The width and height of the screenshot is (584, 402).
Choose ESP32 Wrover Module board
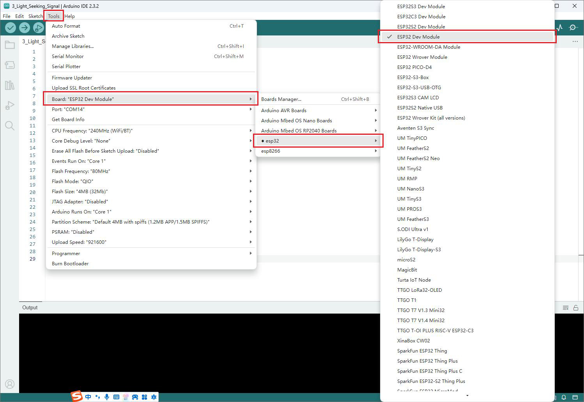(x=467, y=57)
